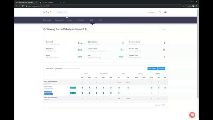Go back in the browser
The image size is (213, 120).
[x=16, y=6]
